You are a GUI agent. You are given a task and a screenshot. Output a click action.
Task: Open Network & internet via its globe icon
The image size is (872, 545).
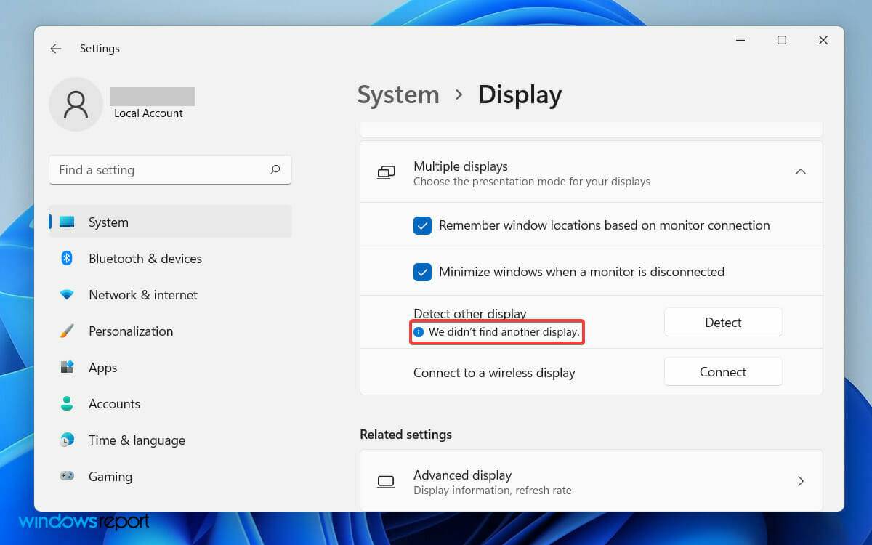[x=66, y=294]
